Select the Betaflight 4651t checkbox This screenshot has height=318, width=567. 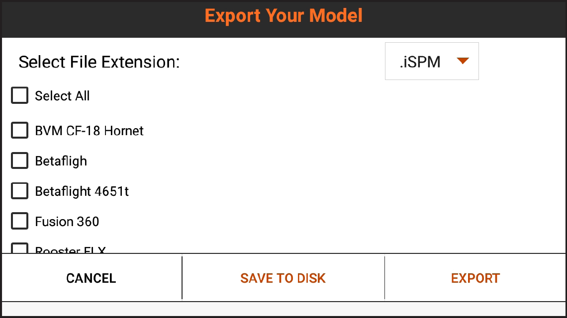pyautogui.click(x=20, y=191)
